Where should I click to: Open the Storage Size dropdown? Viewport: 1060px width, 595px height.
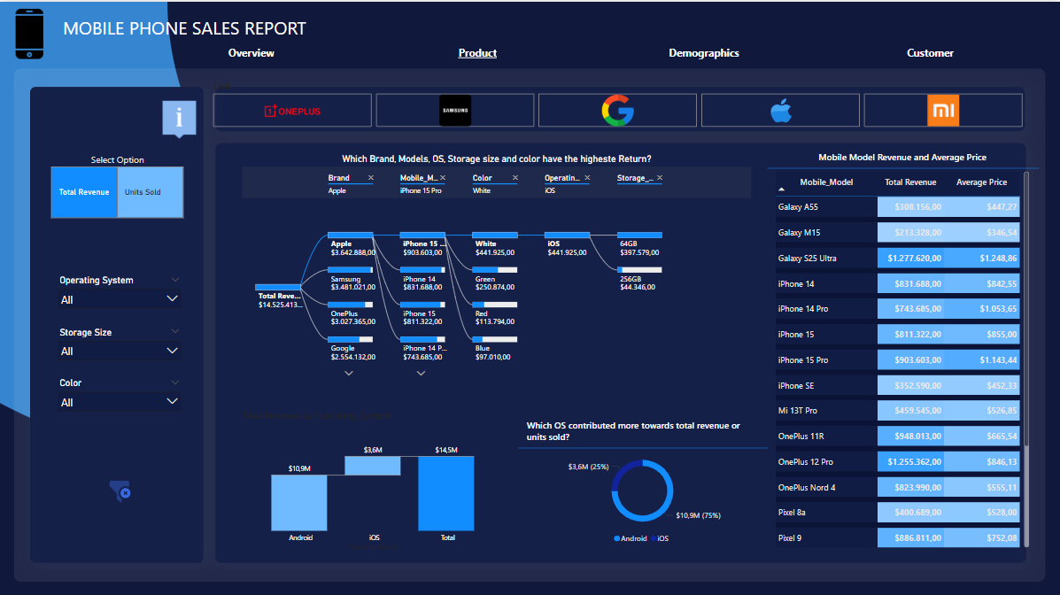pos(119,351)
